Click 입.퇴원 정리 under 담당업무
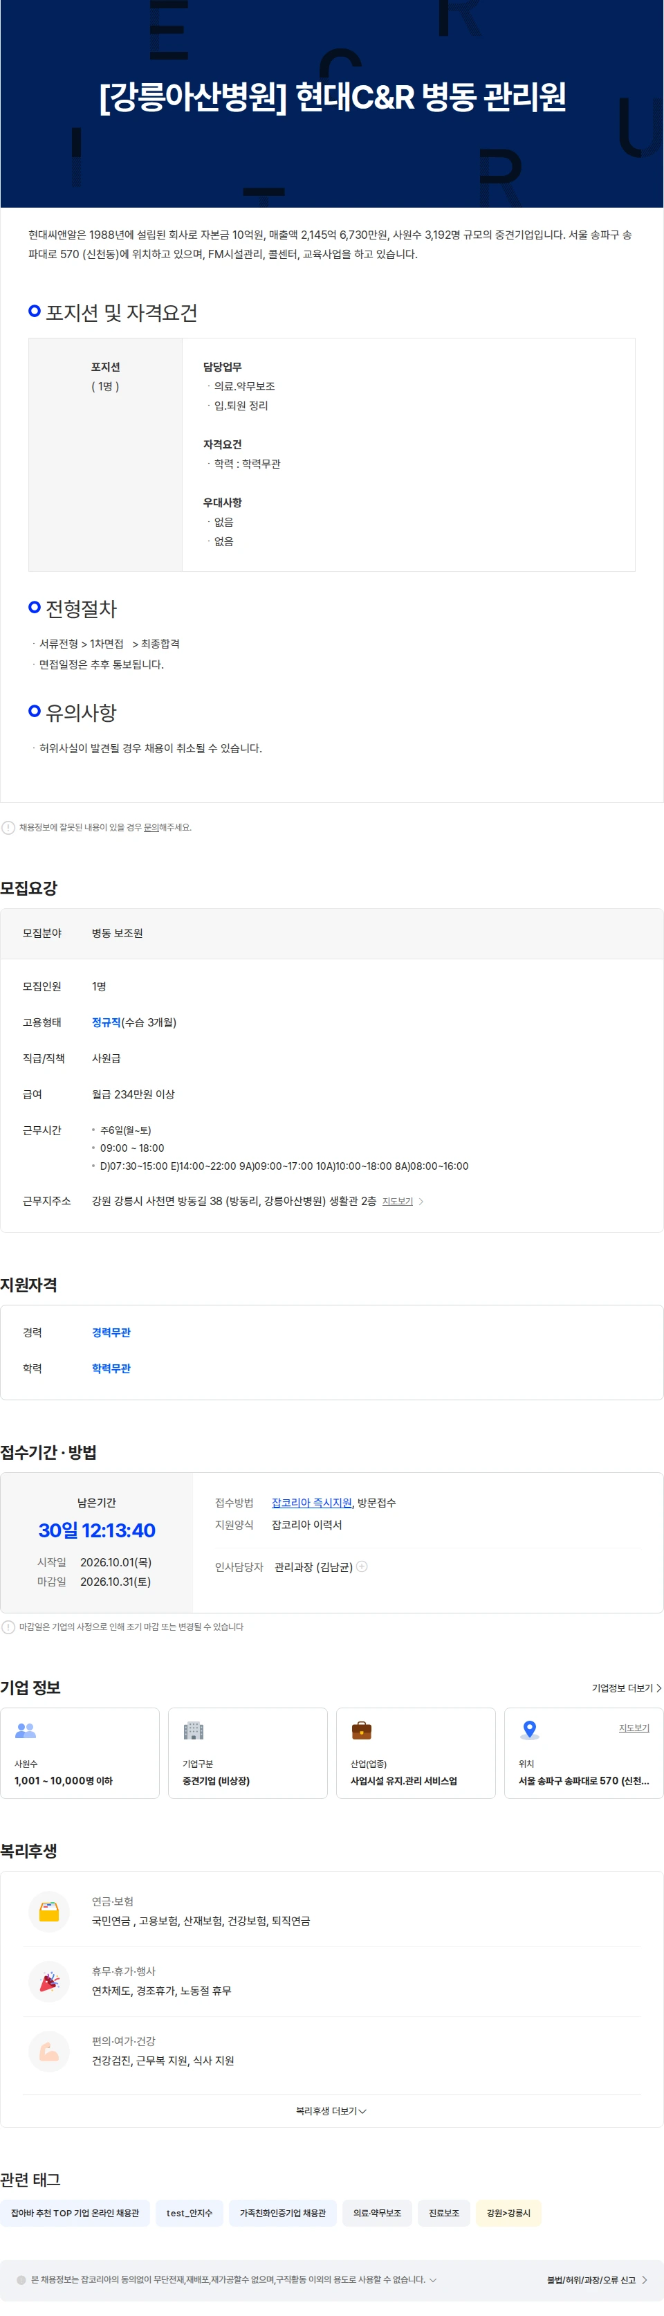 [241, 406]
